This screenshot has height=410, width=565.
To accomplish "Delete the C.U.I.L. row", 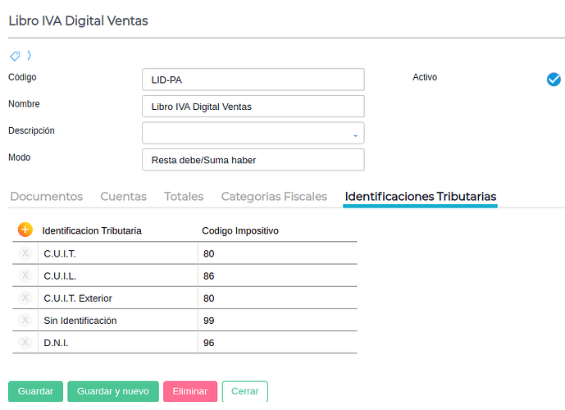I will pos(25,276).
